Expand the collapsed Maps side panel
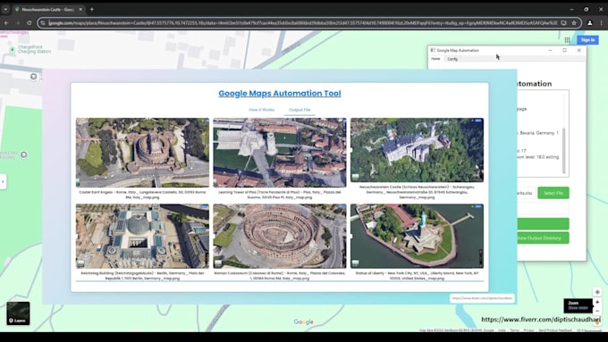 [x=3, y=181]
